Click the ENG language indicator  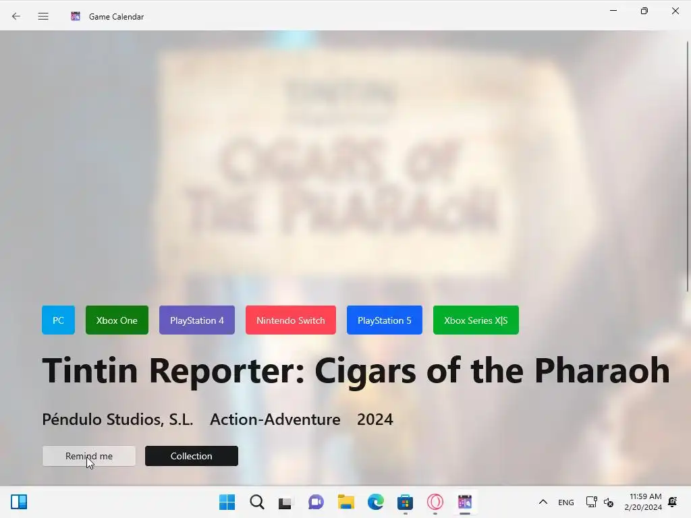coord(566,502)
